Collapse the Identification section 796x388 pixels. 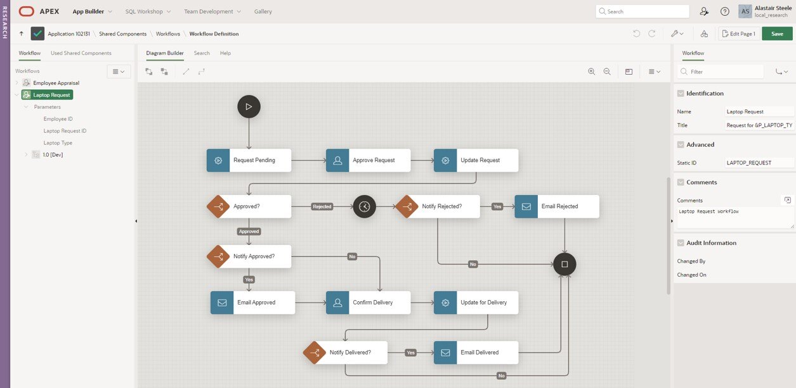(681, 93)
